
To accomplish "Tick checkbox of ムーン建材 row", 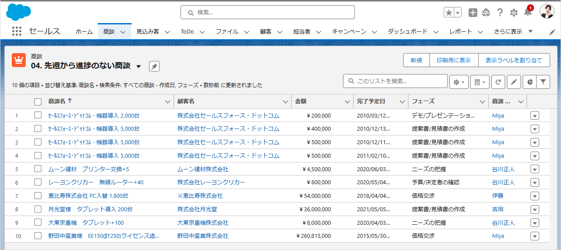I will pyautogui.click(x=38, y=169).
